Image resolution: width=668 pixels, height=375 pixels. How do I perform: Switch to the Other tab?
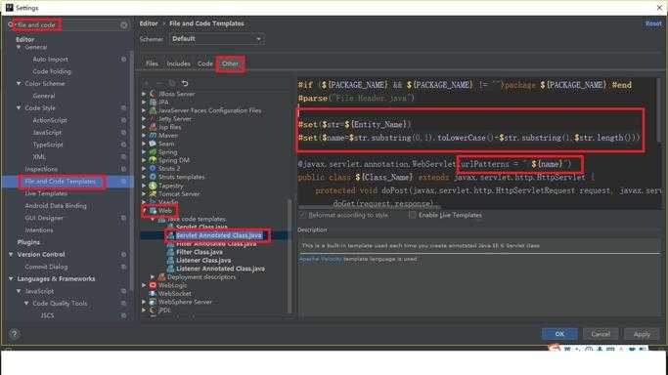coord(230,63)
